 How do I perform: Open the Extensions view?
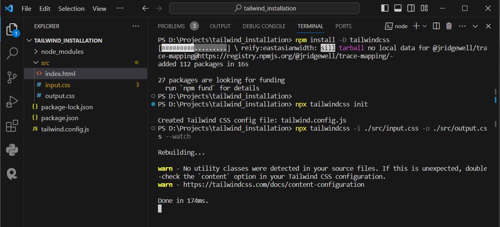[x=12, y=126]
